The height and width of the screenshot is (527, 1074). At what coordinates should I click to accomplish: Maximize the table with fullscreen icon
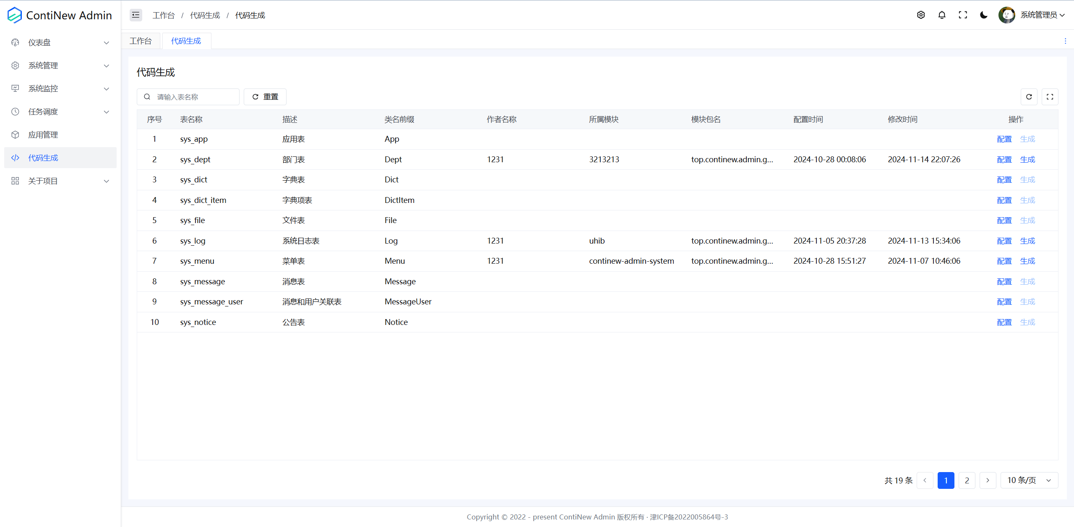point(1050,97)
